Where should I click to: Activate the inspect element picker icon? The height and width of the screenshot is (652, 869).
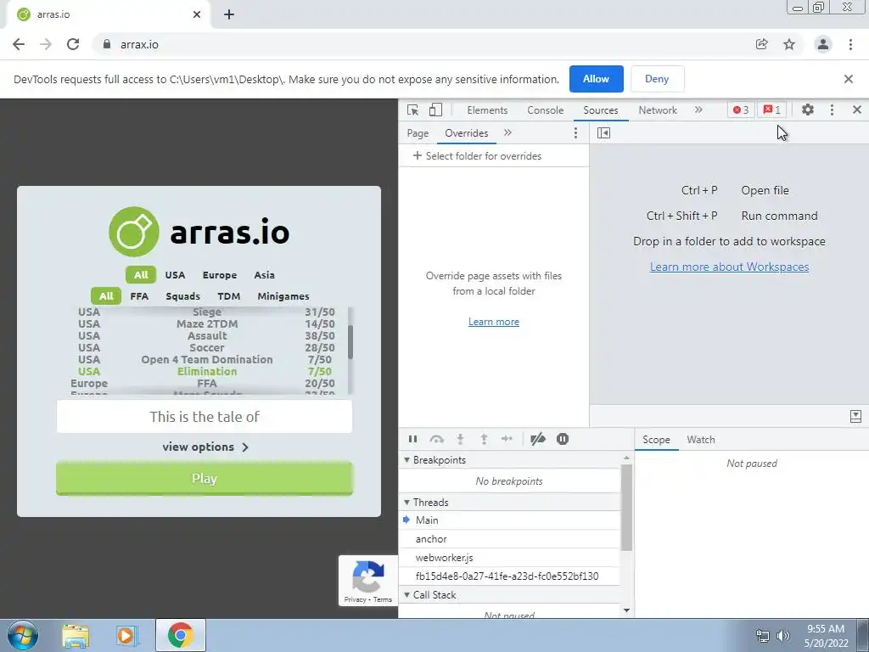tap(412, 110)
